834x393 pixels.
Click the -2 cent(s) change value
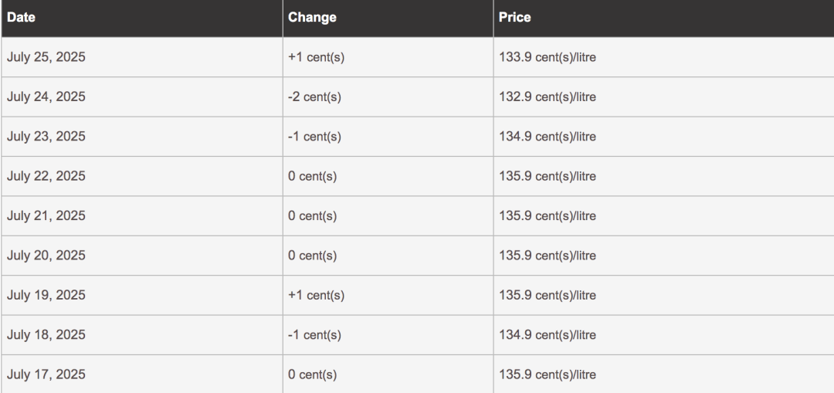pos(314,97)
